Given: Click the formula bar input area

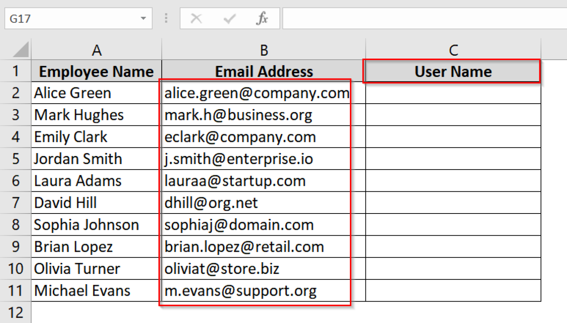Looking at the screenshot, I should (x=406, y=18).
